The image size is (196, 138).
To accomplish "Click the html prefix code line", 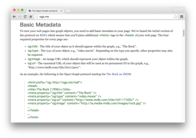I will 55,82.
